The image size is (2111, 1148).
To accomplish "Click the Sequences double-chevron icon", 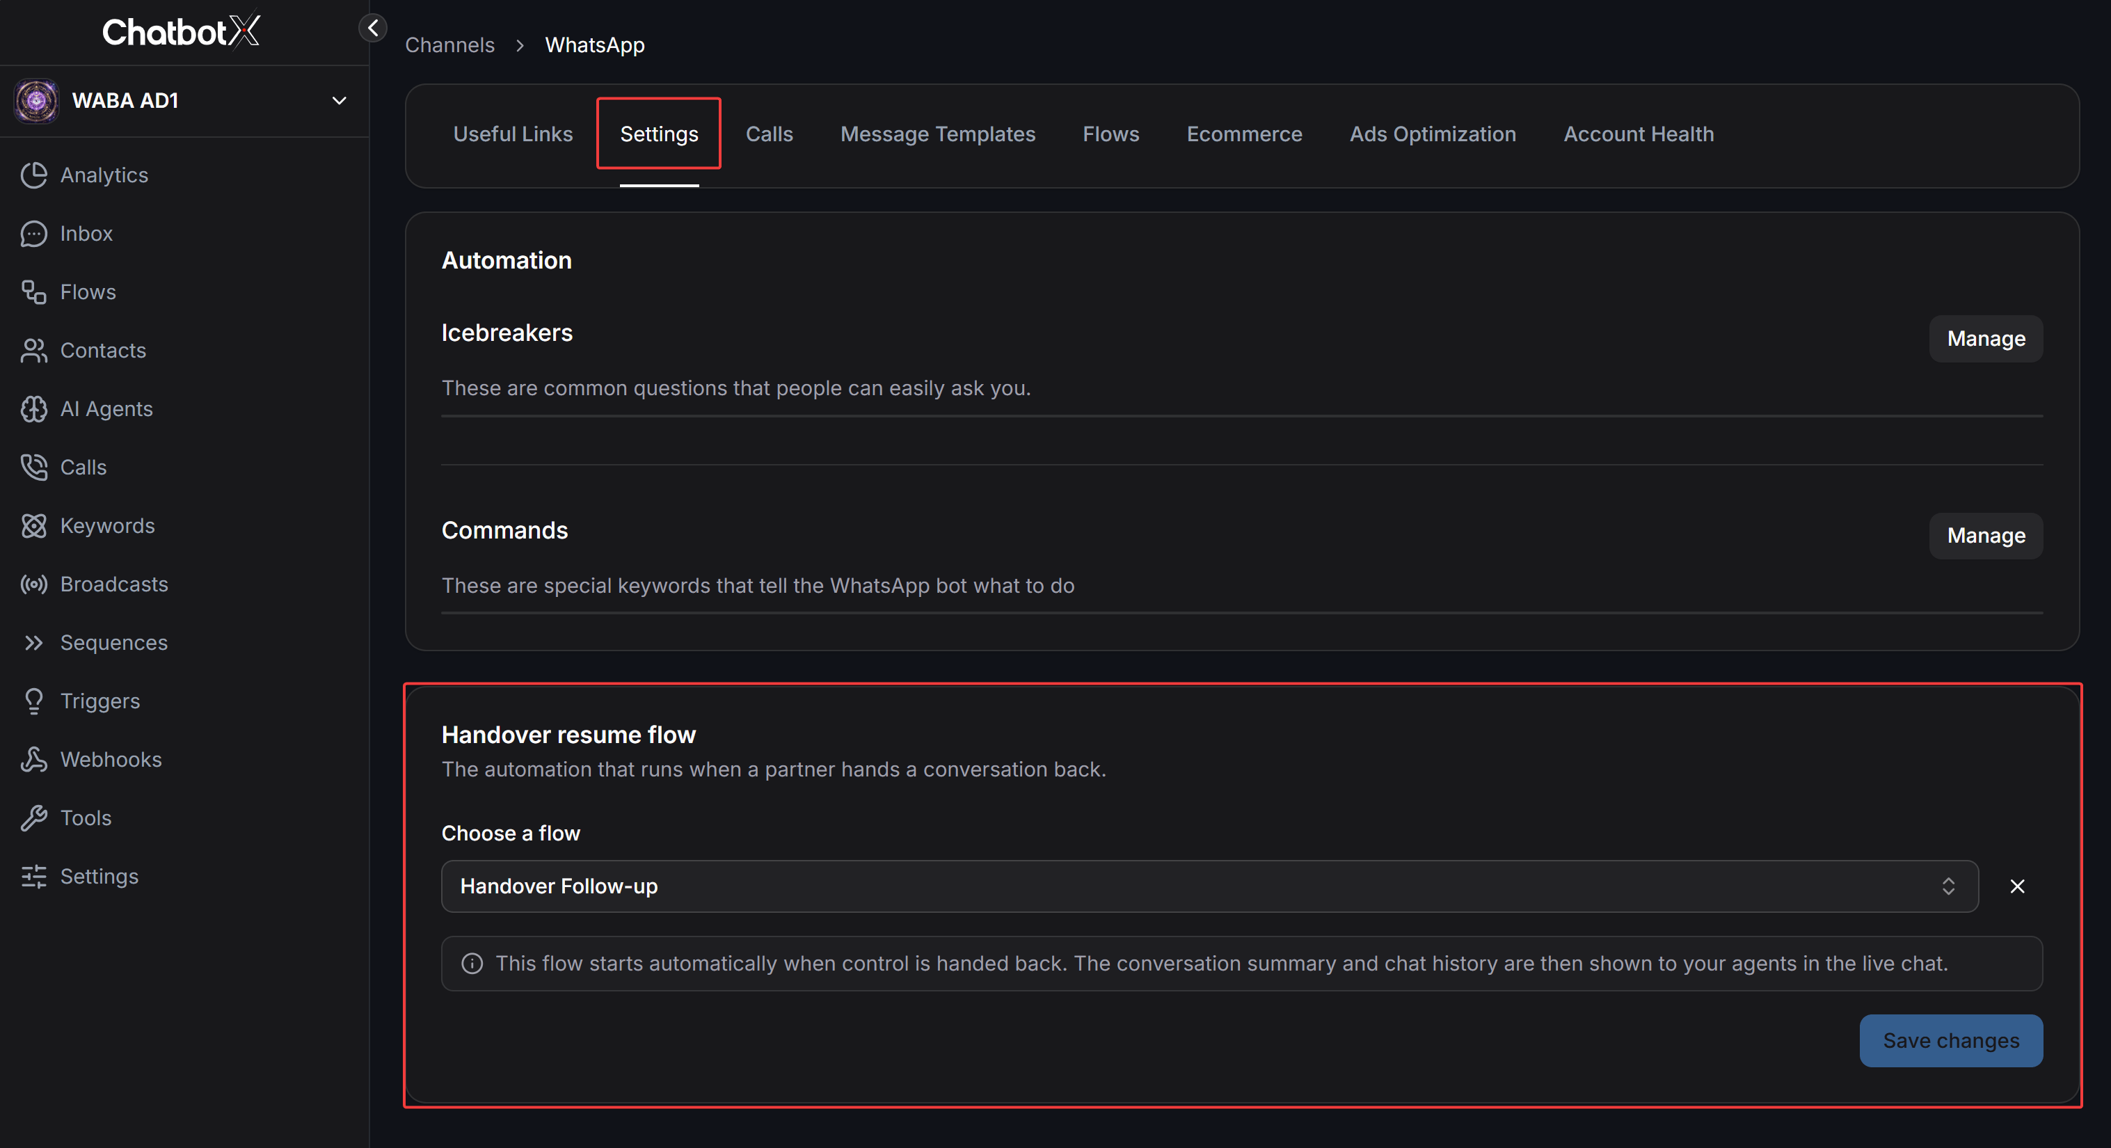I will [33, 642].
